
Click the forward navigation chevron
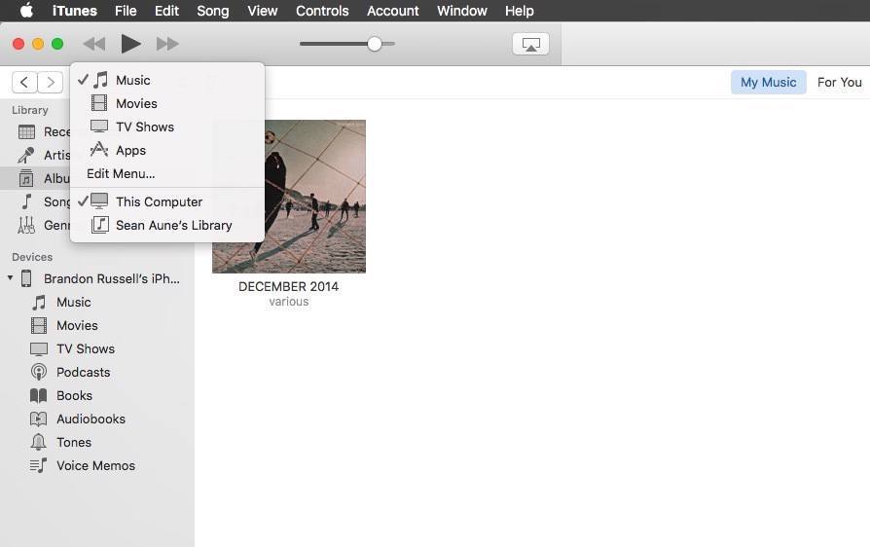[x=50, y=83]
